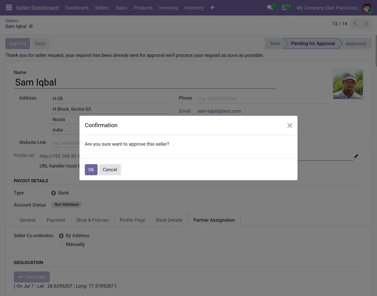Click the Sellers breadcrumb link

pyautogui.click(x=12, y=21)
